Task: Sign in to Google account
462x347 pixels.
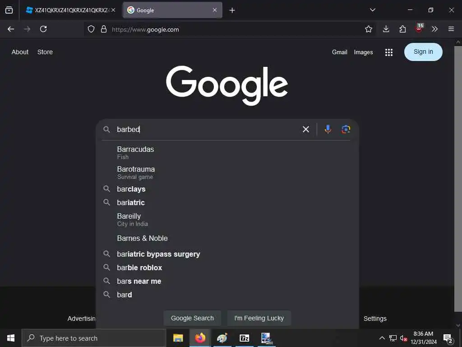Action: coord(423,52)
